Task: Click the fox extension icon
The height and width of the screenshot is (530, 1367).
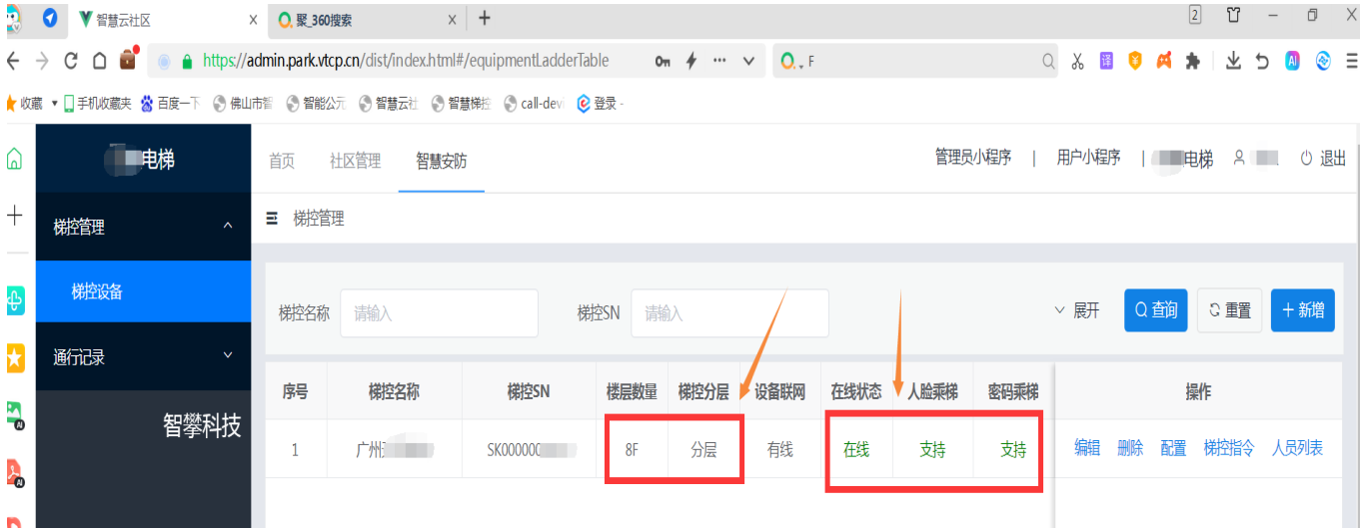Action: (x=1164, y=61)
